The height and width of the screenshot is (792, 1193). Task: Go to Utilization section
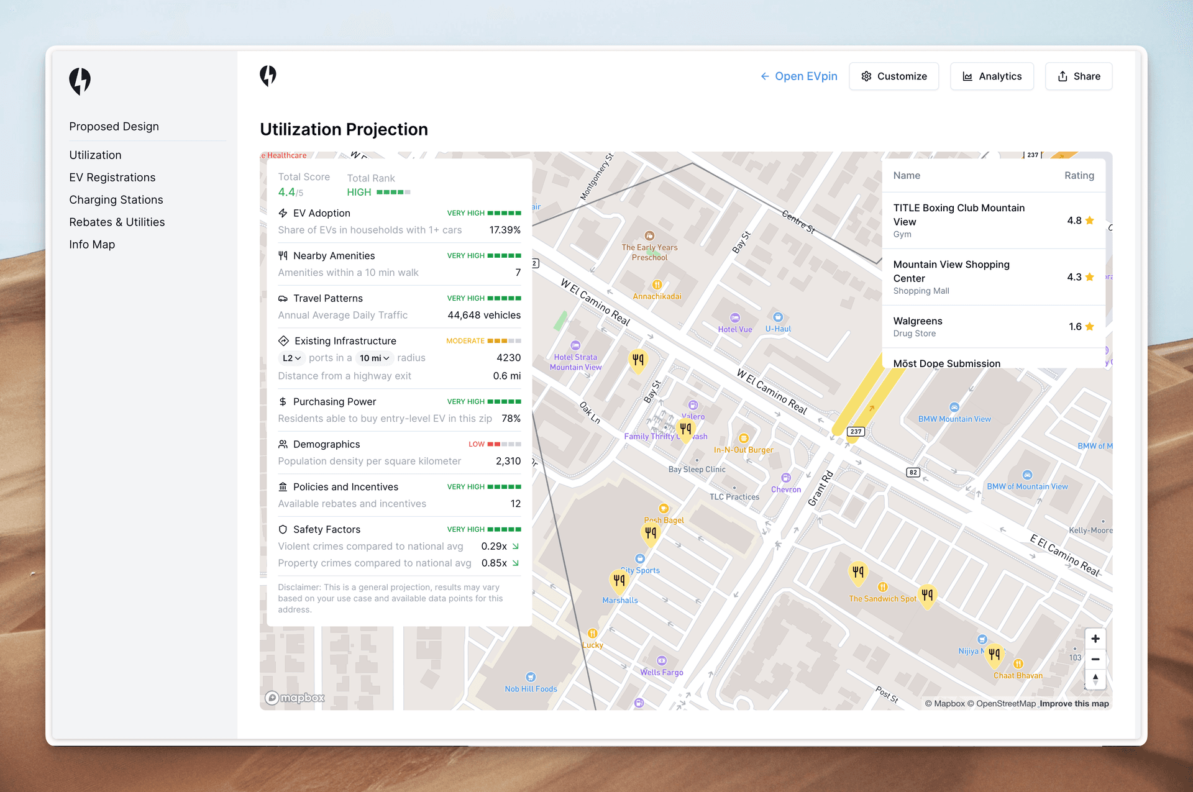(x=95, y=155)
